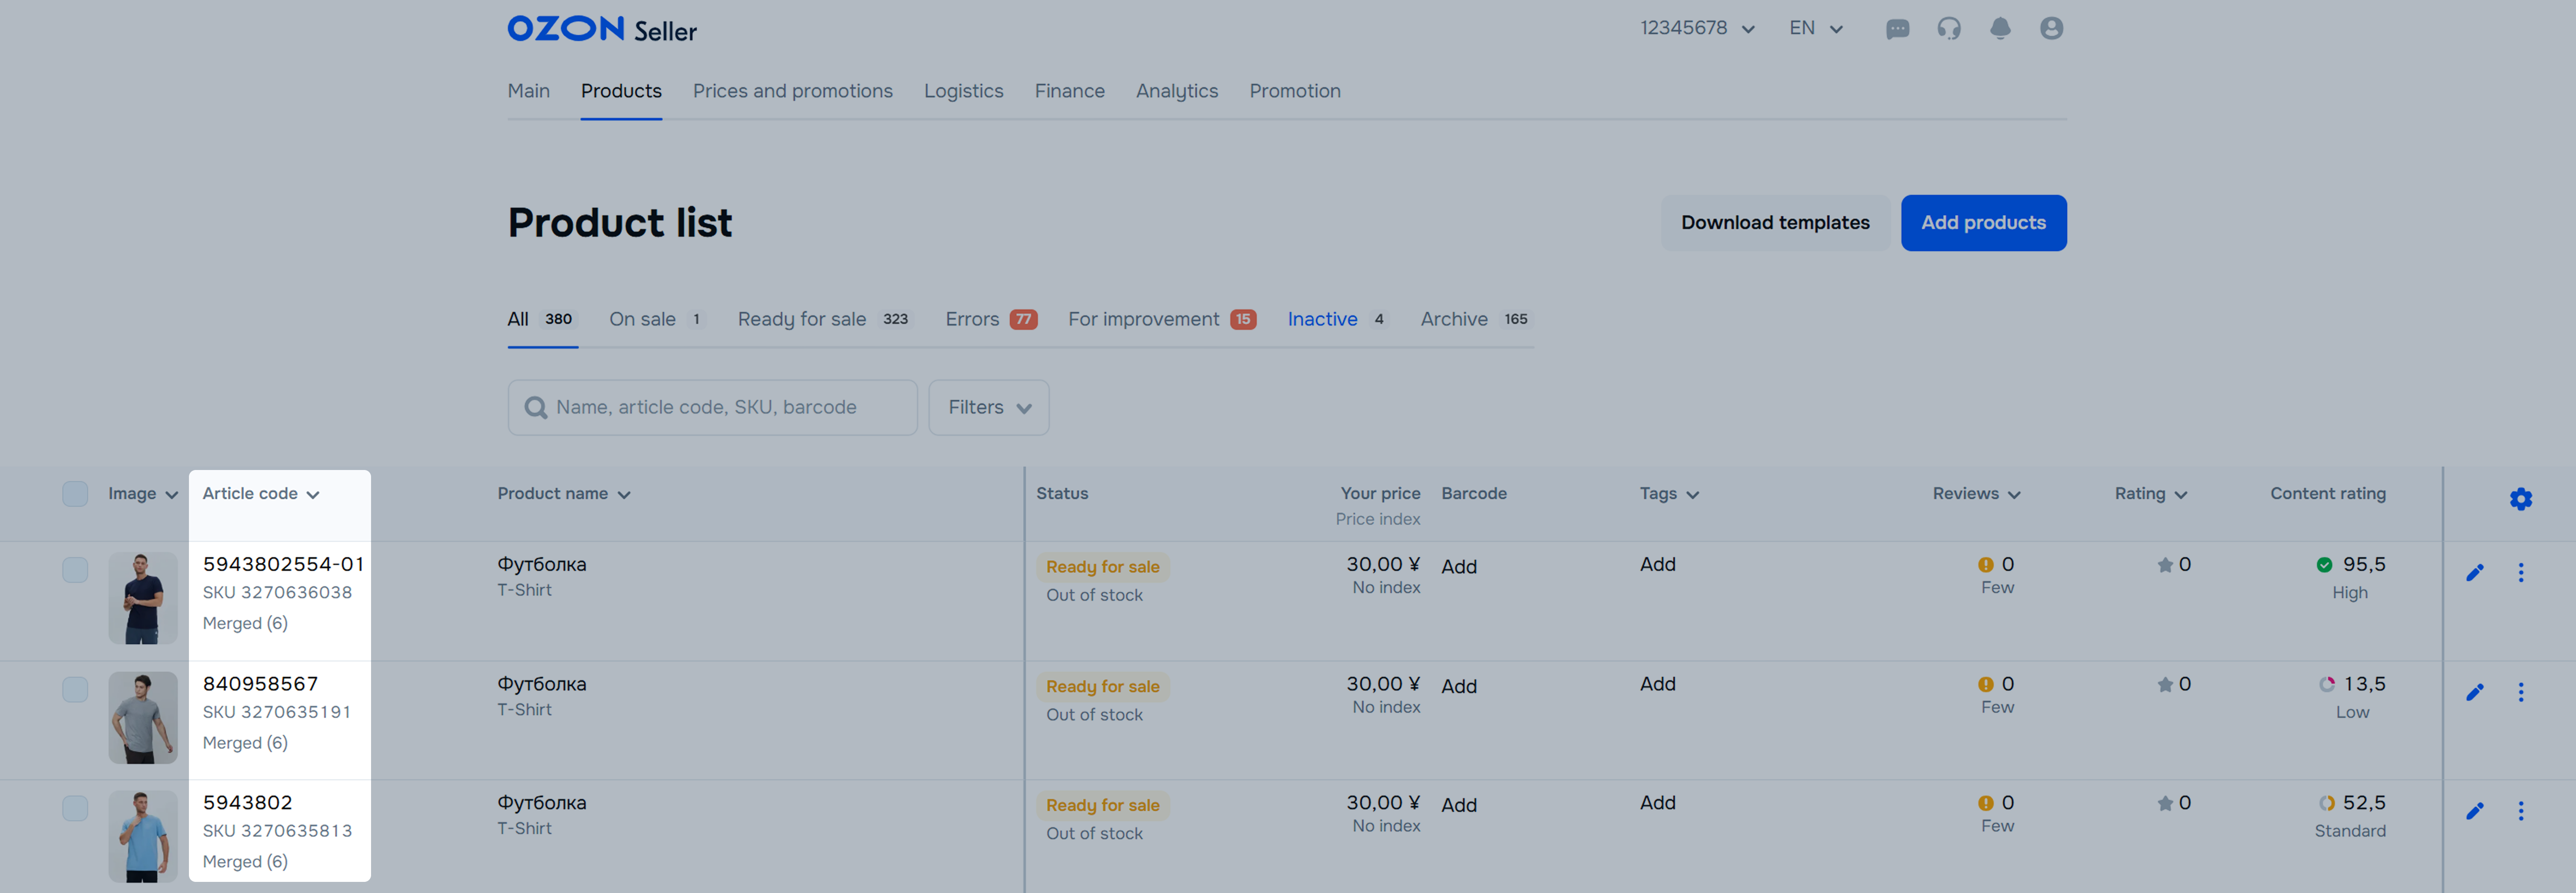2576x893 pixels.
Task: Click the Download templates button
Action: pos(1774,223)
